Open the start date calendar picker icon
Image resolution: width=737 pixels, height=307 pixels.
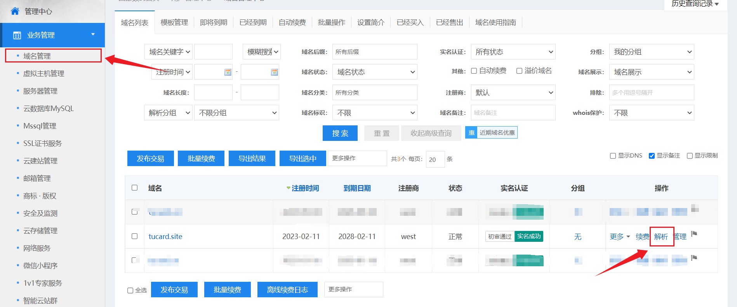tap(228, 72)
